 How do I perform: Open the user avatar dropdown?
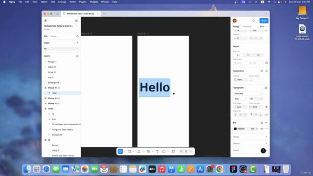tap(236, 21)
